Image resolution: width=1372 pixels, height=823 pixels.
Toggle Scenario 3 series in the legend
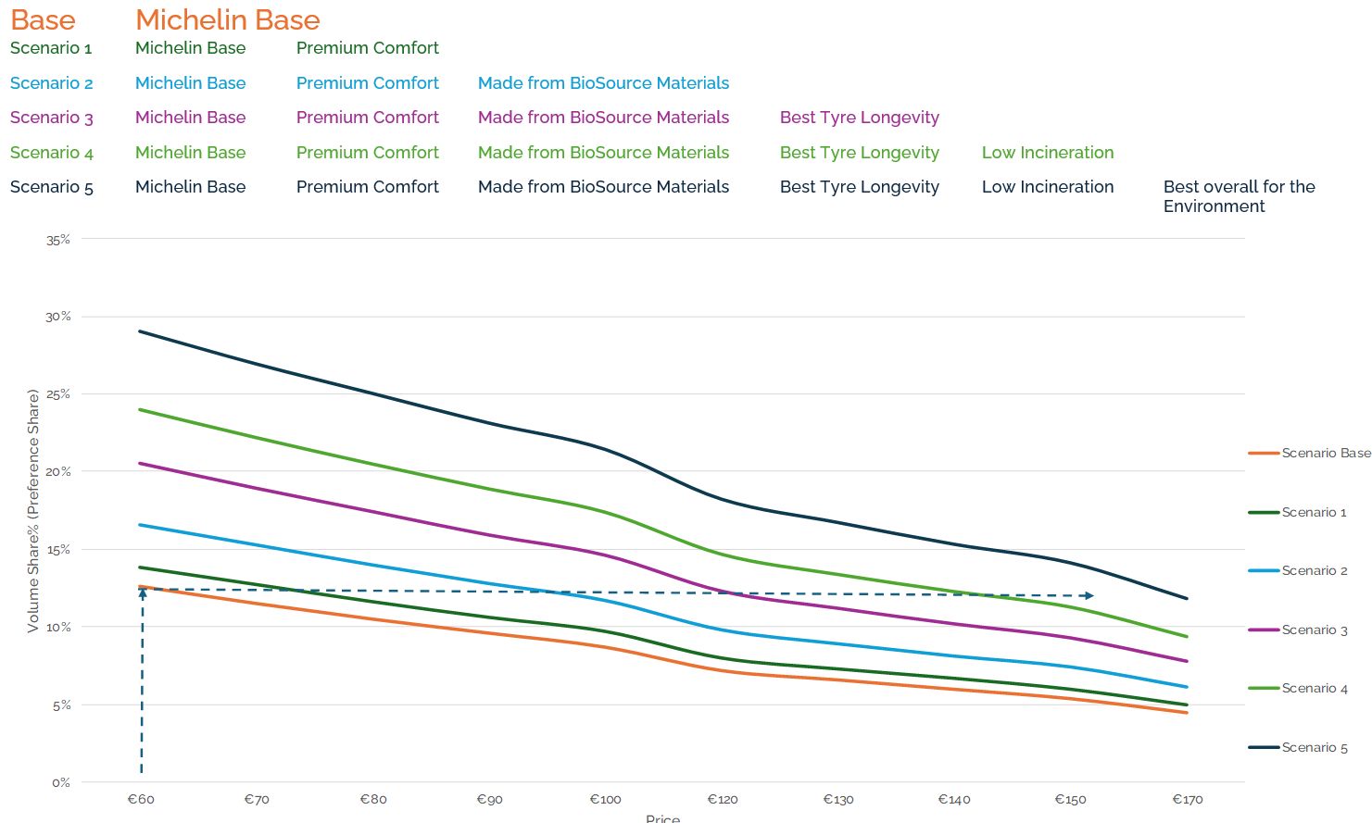[x=1314, y=630]
